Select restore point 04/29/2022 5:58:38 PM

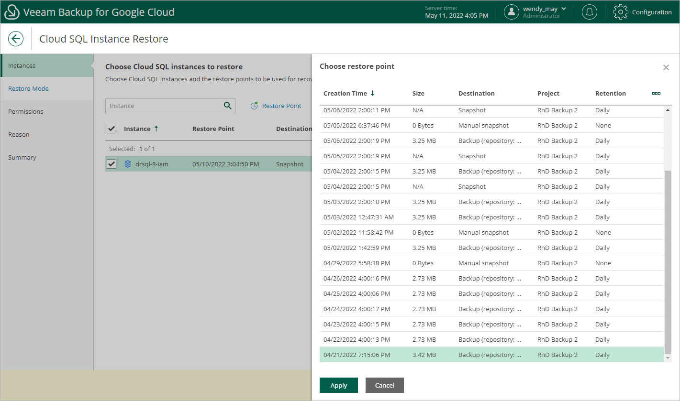(x=491, y=263)
